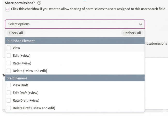168x116 pixels.
Task: Click the Select options combo box field
Action: point(72,24)
